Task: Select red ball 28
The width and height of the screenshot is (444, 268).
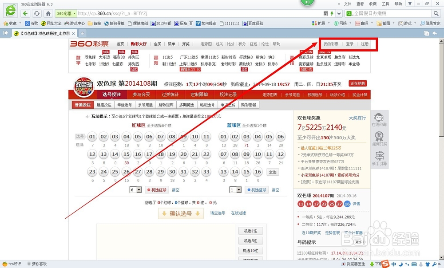Action: 149,172
